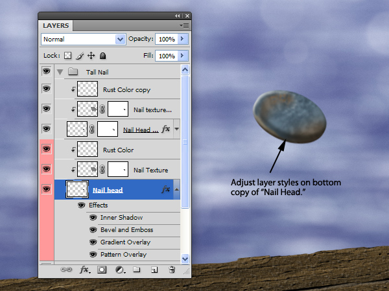Click Nail head layer thumbnail

77,189
